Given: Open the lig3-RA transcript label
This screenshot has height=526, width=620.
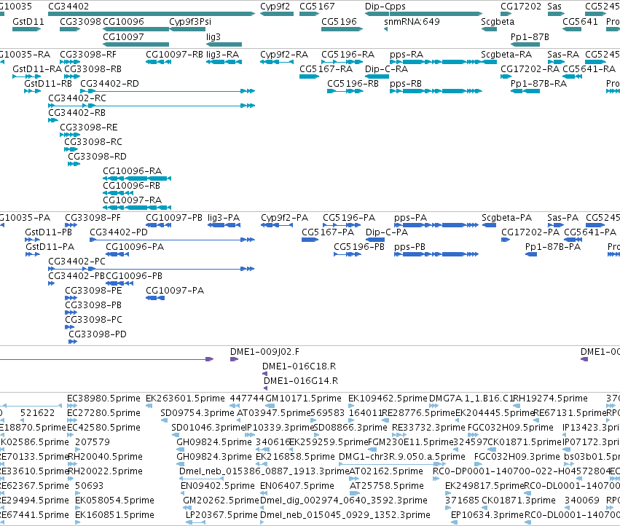Looking at the screenshot, I should (223, 54).
